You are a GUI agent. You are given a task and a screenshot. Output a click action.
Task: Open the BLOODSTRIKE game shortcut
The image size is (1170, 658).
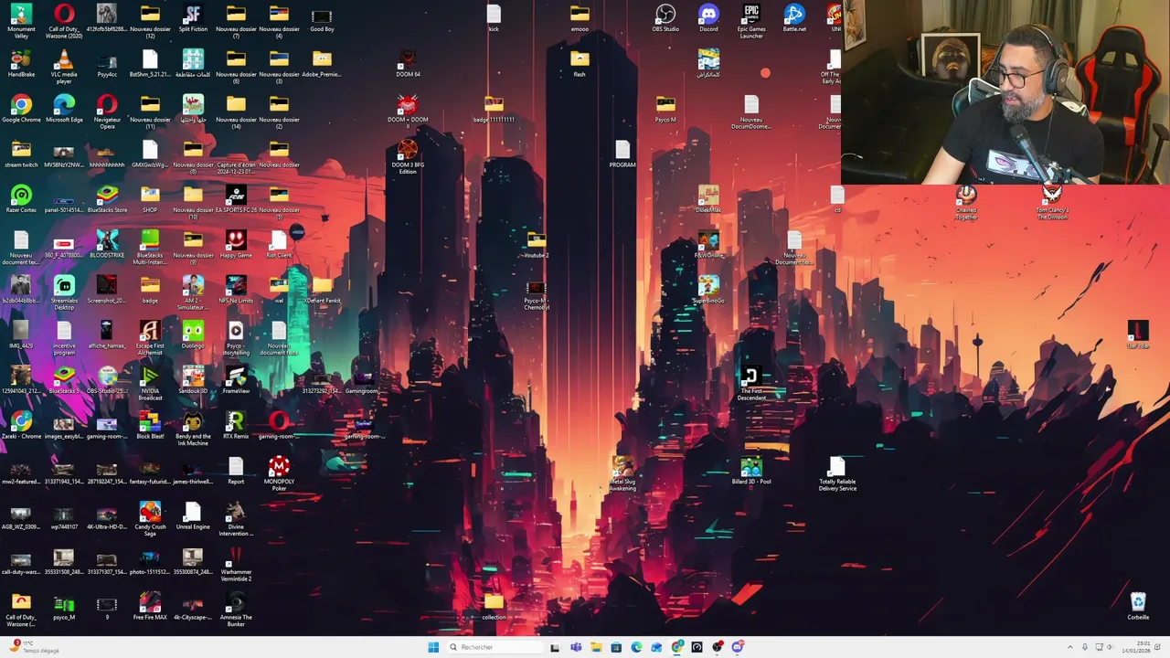pos(107,244)
